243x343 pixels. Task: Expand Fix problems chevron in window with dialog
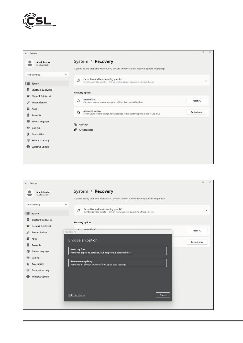coord(206,210)
